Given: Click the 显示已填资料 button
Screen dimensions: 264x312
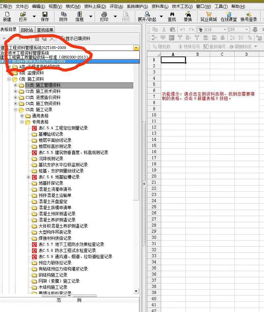Looking at the screenshot, I should 76,38.
